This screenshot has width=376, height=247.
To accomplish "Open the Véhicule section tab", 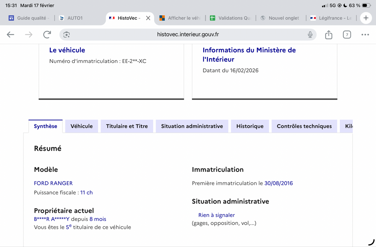I will tap(81, 126).
